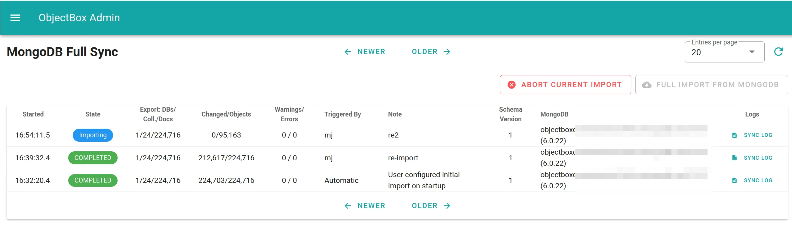Select the 16:39:32.4 start time cell
Image resolution: width=792 pixels, height=233 pixels.
click(x=32, y=158)
